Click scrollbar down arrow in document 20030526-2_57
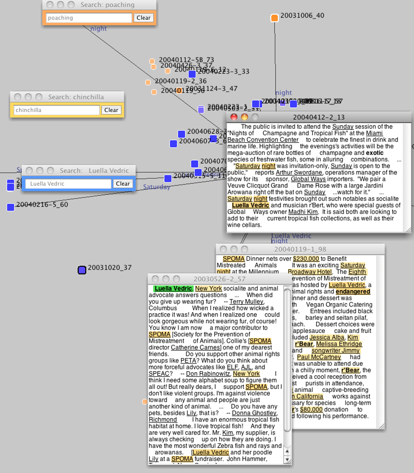Viewport: 414px width, 473px height. pos(287,460)
